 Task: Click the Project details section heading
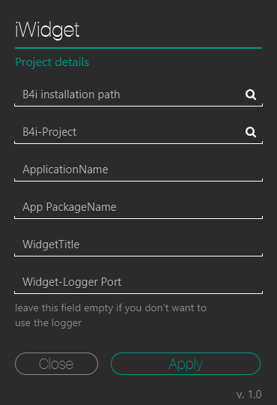(x=52, y=62)
